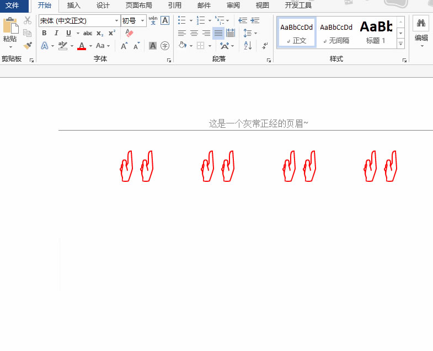The height and width of the screenshot is (351, 433).
Task: Switch to the 设计 tab
Action: coord(103,6)
